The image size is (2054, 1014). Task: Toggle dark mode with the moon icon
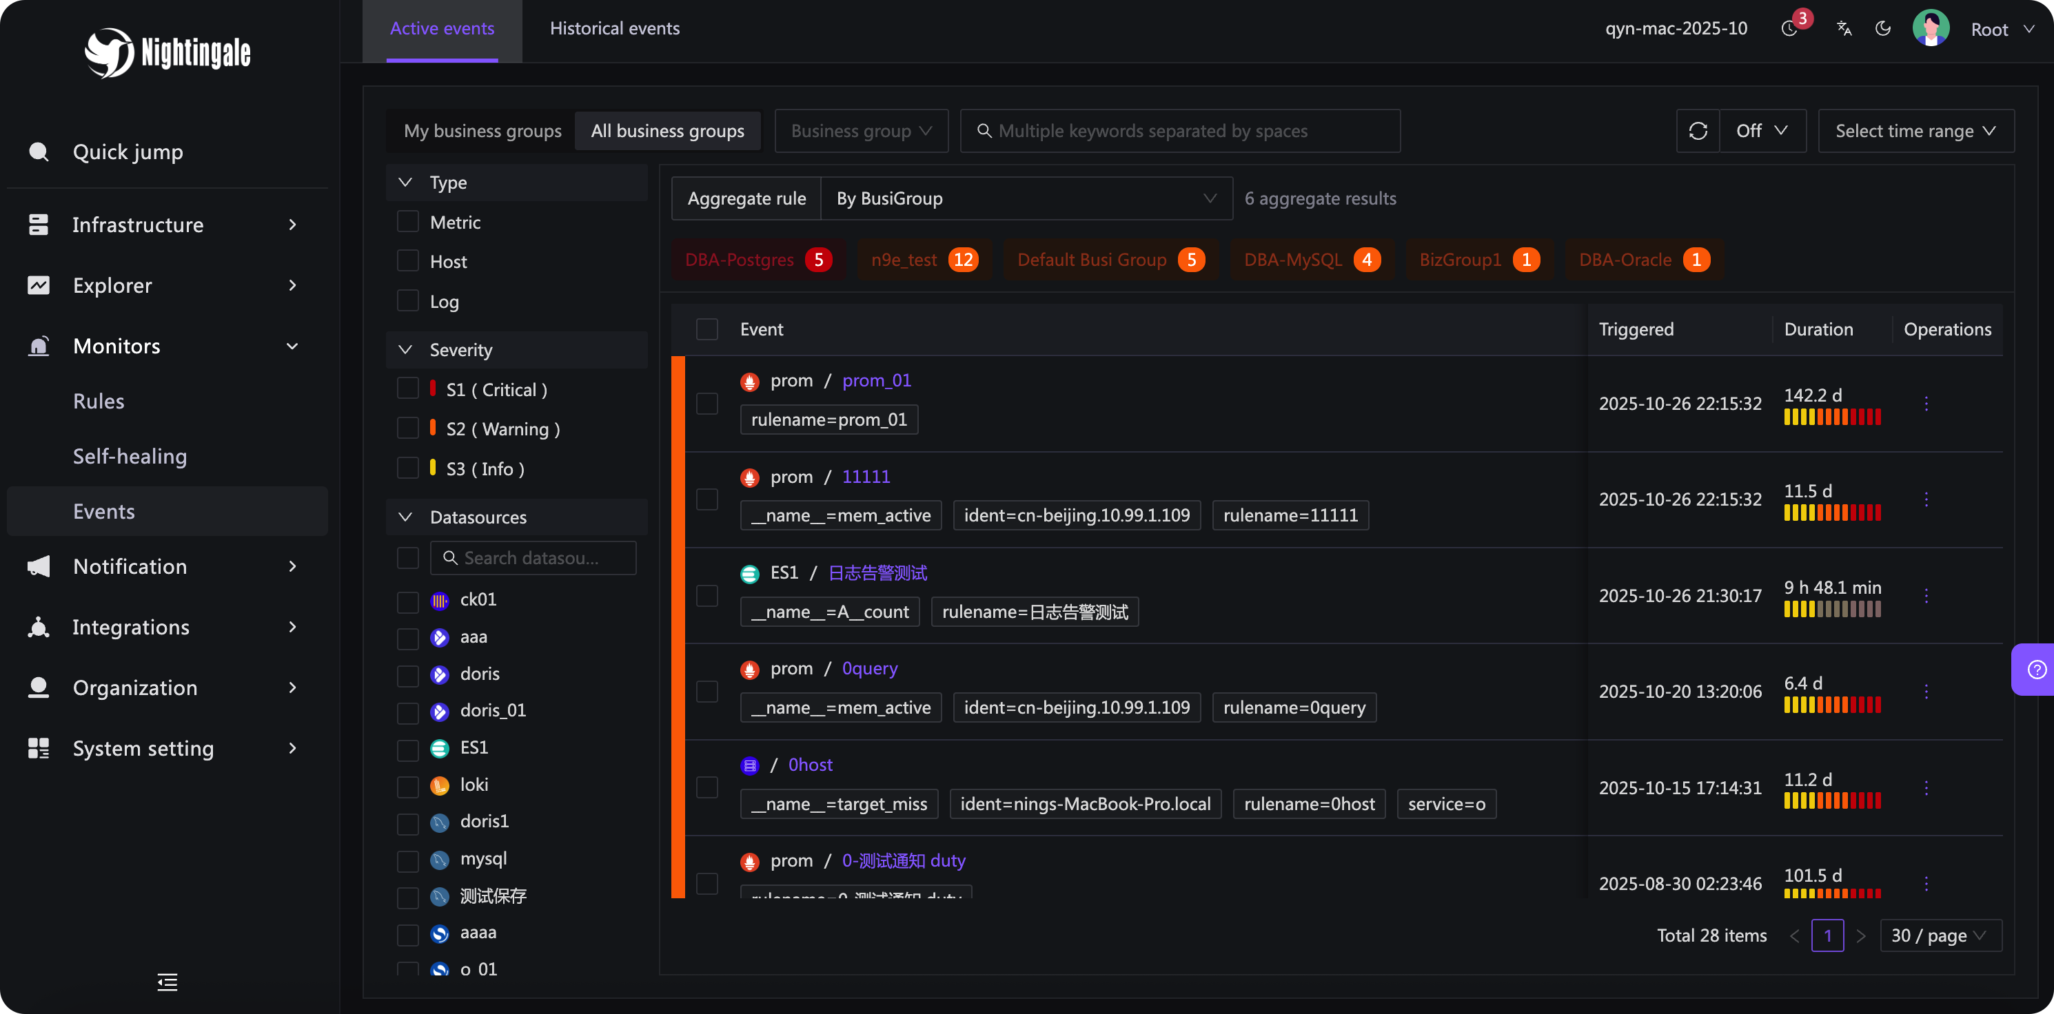click(1882, 28)
